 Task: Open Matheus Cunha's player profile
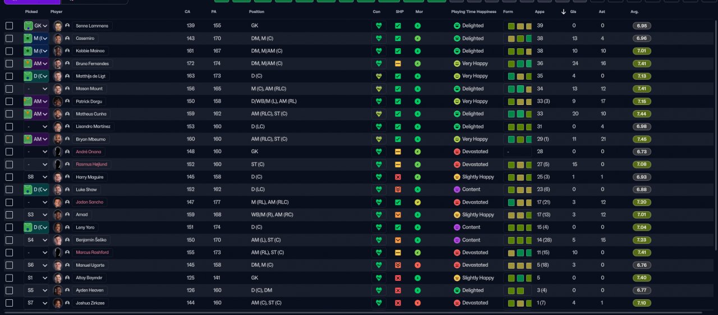[x=92, y=114]
